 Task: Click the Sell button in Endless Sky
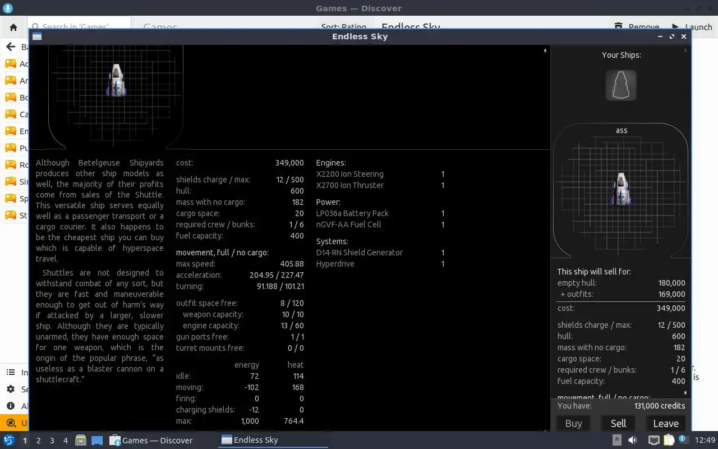click(618, 424)
